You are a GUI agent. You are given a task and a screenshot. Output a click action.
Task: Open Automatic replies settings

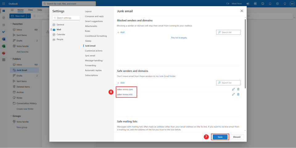click(93, 70)
